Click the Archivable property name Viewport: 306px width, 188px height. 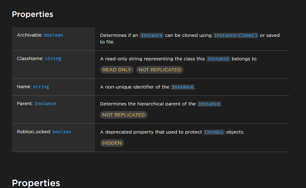click(x=29, y=35)
